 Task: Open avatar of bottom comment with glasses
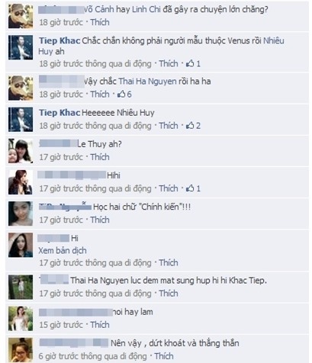(x=21, y=350)
